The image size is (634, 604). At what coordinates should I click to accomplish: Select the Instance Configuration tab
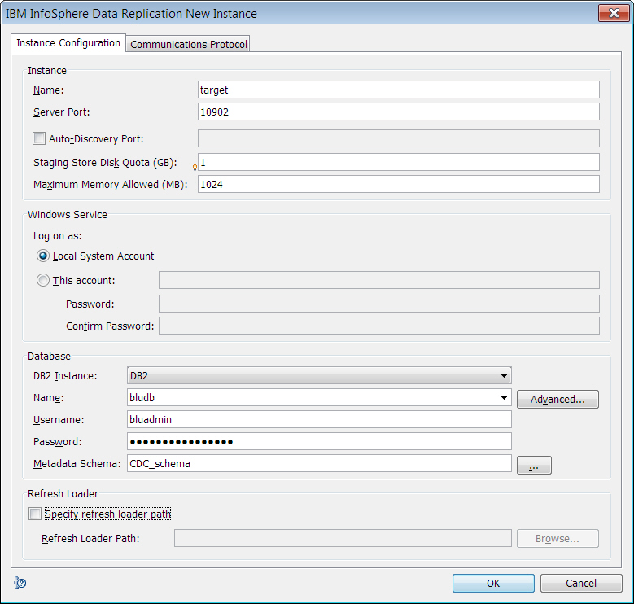pyautogui.click(x=68, y=43)
